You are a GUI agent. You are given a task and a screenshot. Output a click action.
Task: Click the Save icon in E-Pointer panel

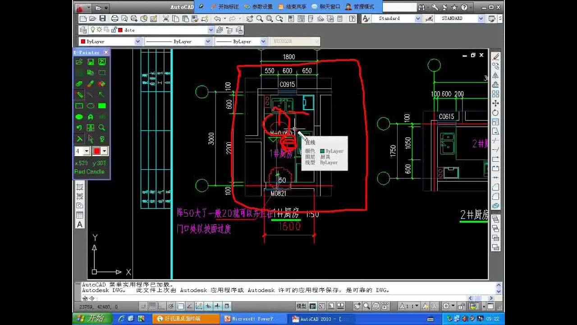coord(91,62)
